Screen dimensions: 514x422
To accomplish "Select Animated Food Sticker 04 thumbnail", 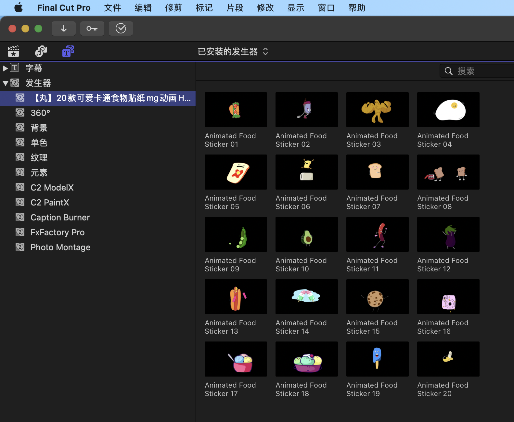I will 448,110.
